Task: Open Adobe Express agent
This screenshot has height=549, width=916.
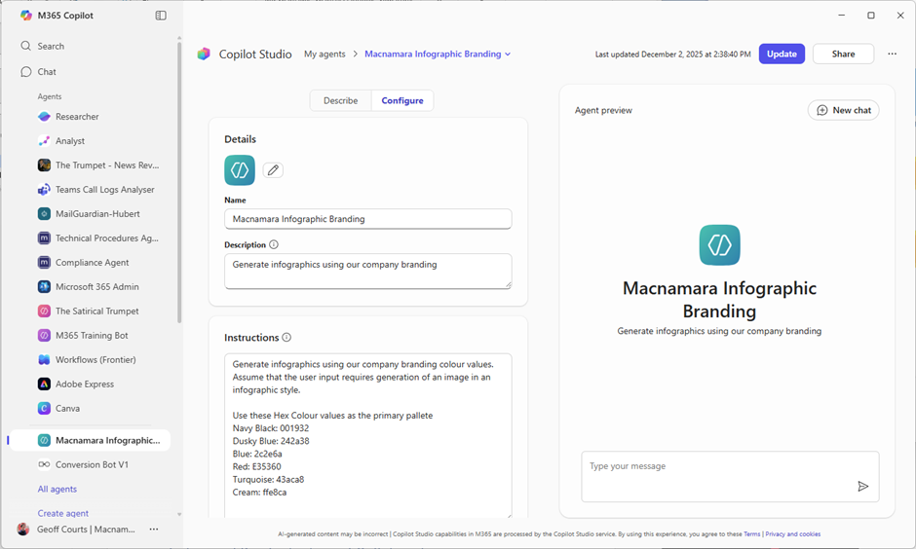Action: pyautogui.click(x=76, y=384)
